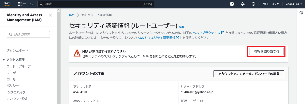This screenshot has height=104, width=305.
Task: Open ロール in sidebar
Action: (x=11, y=79)
